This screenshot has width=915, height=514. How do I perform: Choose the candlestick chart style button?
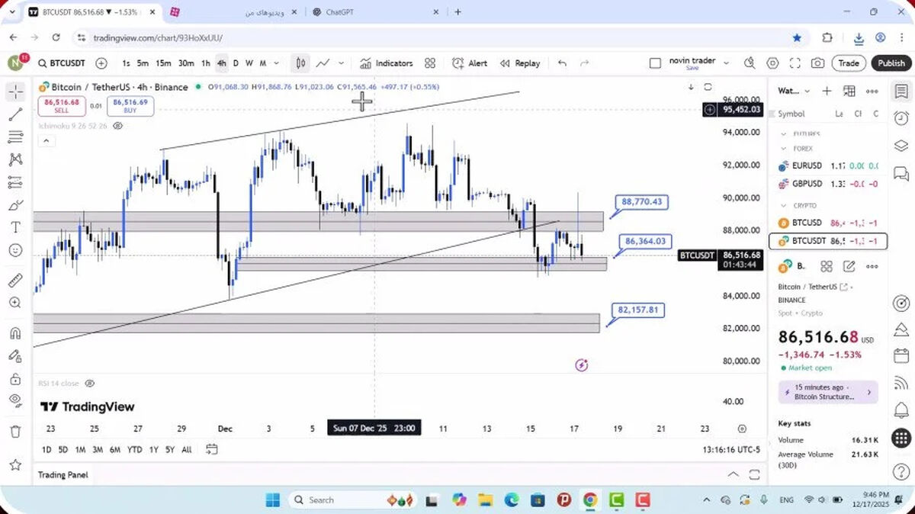click(x=301, y=63)
